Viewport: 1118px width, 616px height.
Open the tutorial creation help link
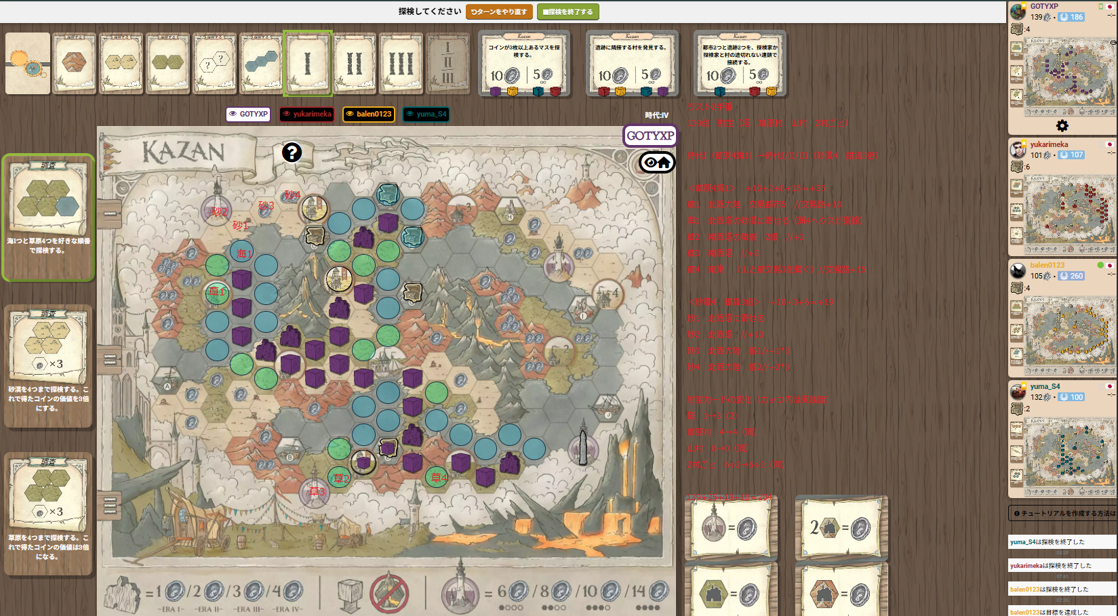(x=1063, y=514)
